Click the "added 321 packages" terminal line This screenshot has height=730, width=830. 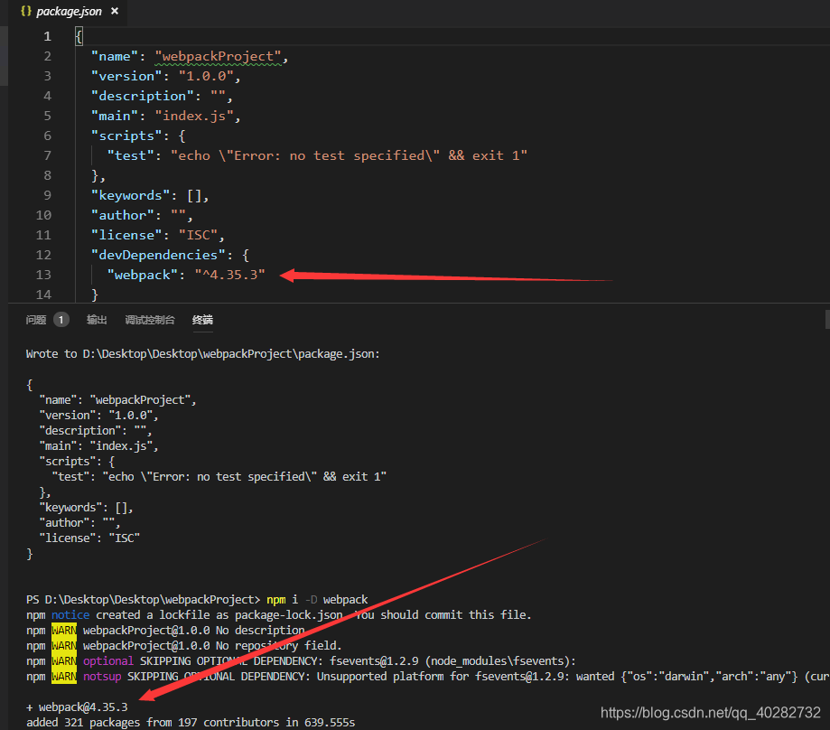tap(191, 722)
